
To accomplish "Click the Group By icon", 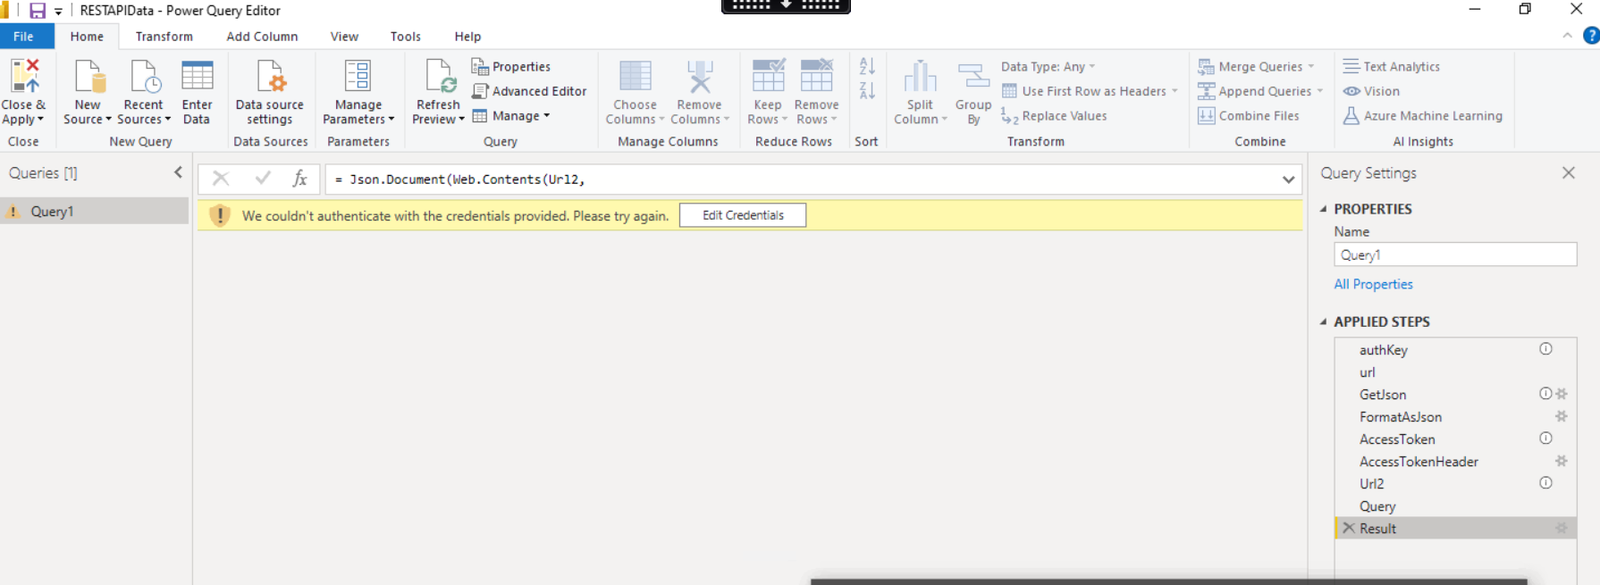I will (x=973, y=76).
